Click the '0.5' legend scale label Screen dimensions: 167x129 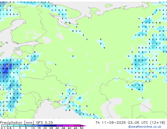(9, 128)
